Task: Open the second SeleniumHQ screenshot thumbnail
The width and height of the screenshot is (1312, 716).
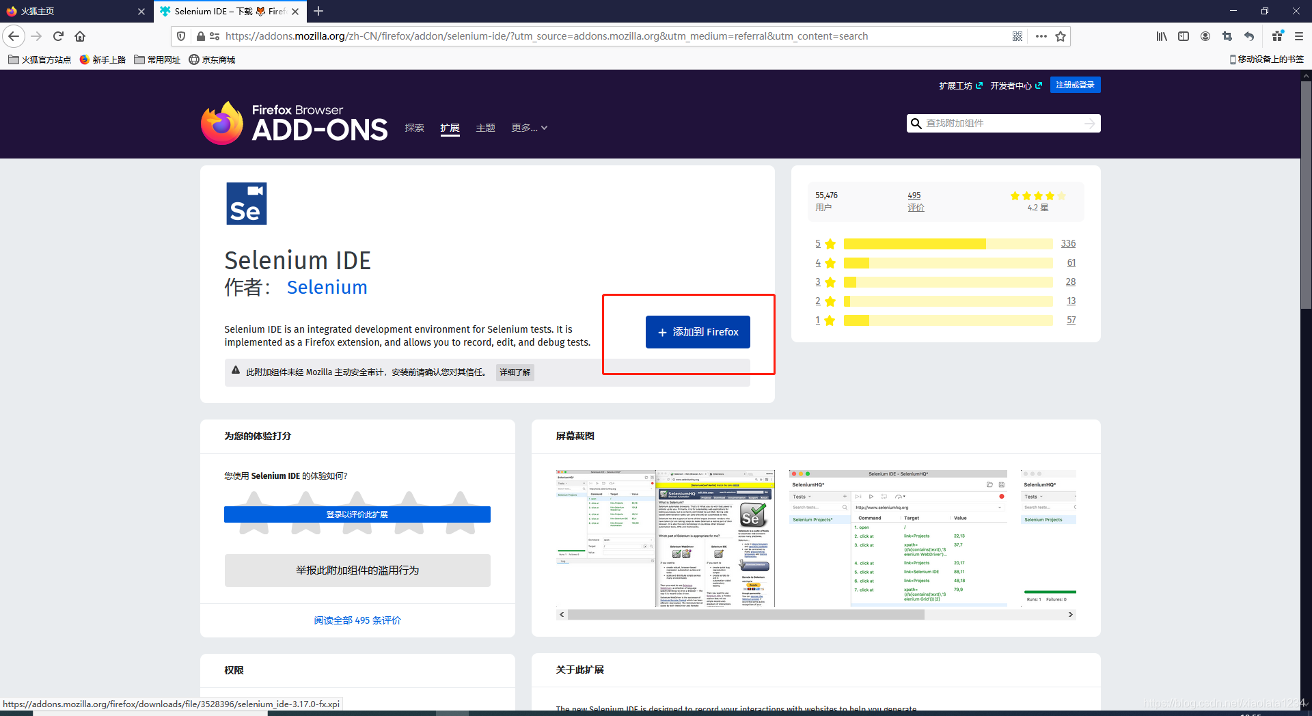Action: pyautogui.click(x=898, y=538)
